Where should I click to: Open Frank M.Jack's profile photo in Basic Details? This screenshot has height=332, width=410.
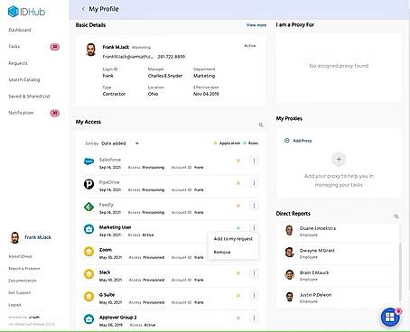(90, 50)
